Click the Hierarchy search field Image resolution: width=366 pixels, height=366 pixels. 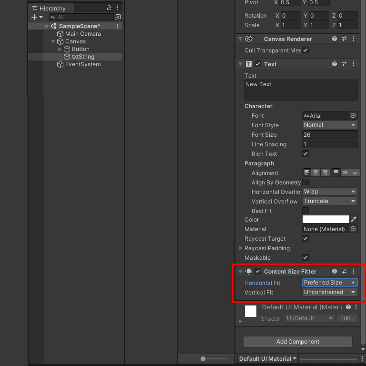click(81, 17)
